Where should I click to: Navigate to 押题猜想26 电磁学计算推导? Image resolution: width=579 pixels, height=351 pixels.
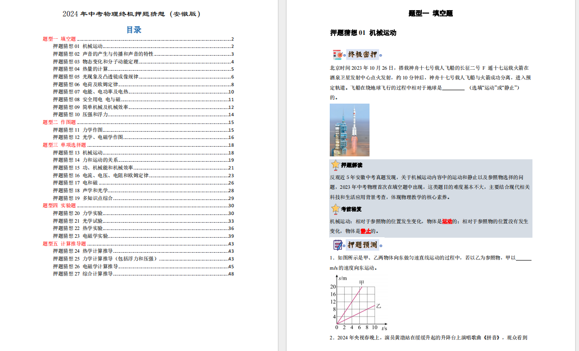[x=143, y=267]
